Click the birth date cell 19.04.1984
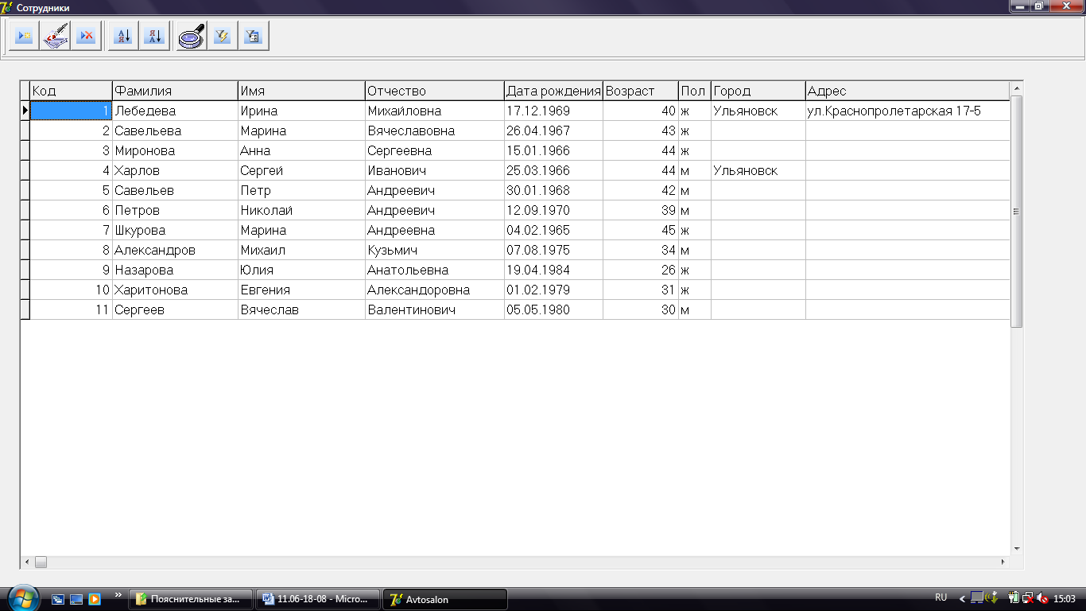Image resolution: width=1086 pixels, height=611 pixels. (554, 270)
